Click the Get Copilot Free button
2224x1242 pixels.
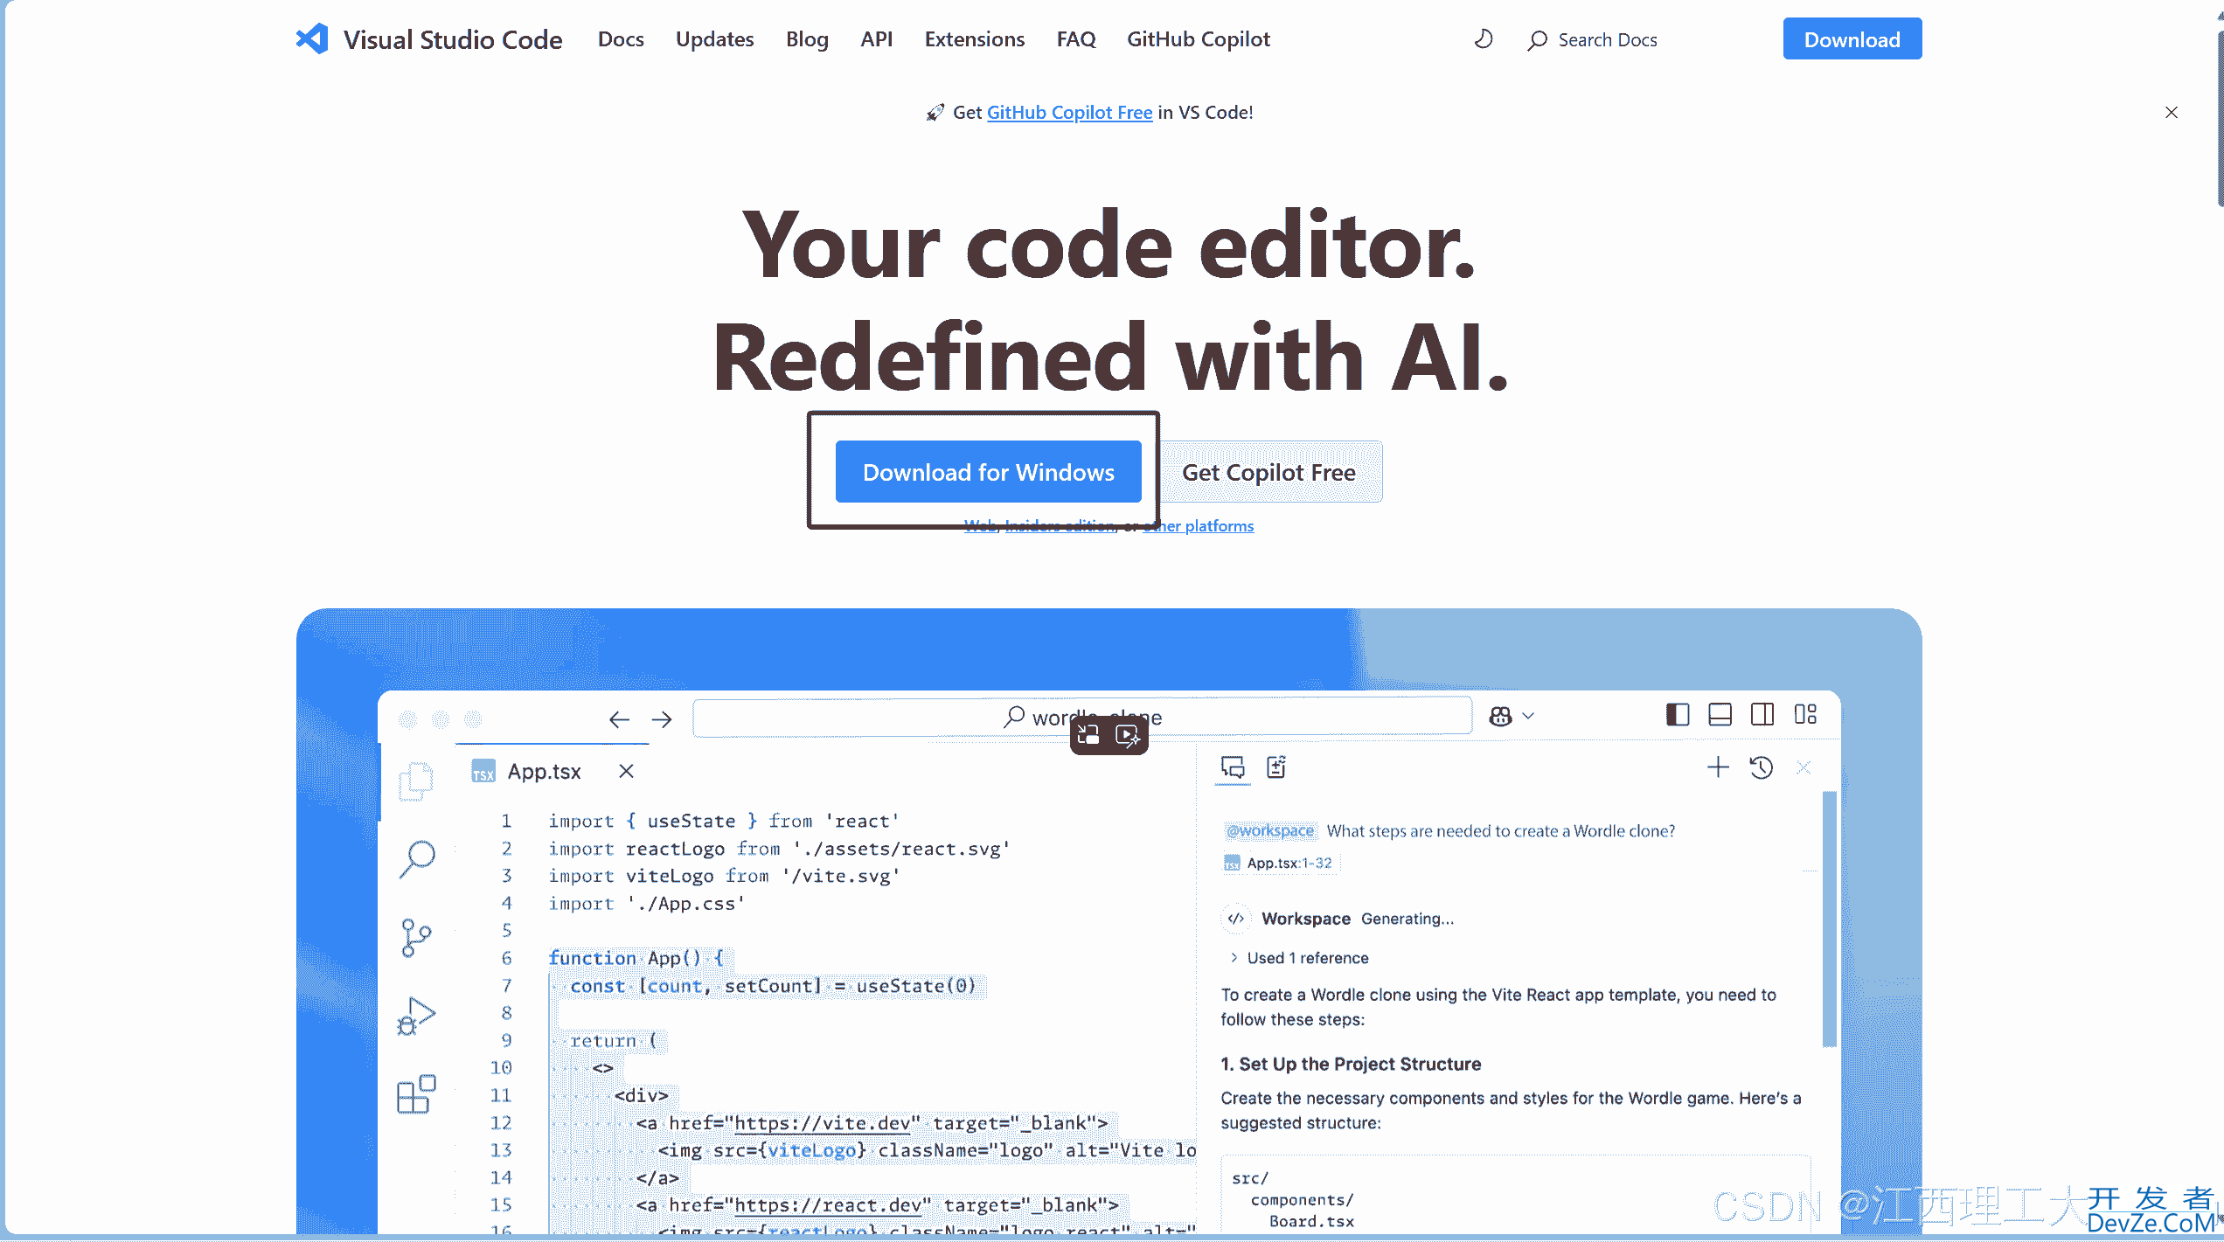coord(1269,472)
